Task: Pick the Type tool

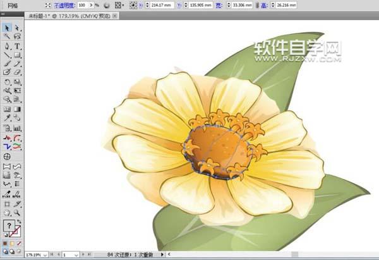Action: pyautogui.click(x=18, y=46)
